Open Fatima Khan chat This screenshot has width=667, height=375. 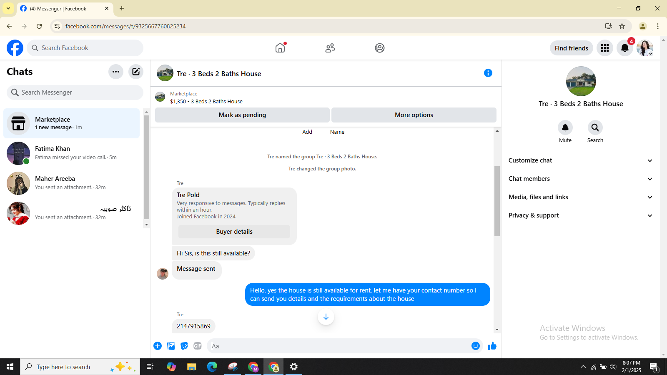72,153
